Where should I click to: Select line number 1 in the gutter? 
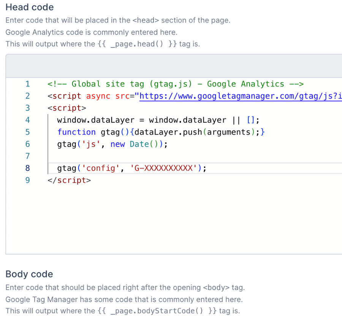tap(27, 84)
